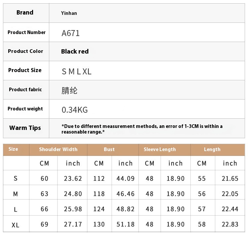This screenshot has height=240, width=248.
Task: Click the measurement error warm tip note
Action: (142, 129)
